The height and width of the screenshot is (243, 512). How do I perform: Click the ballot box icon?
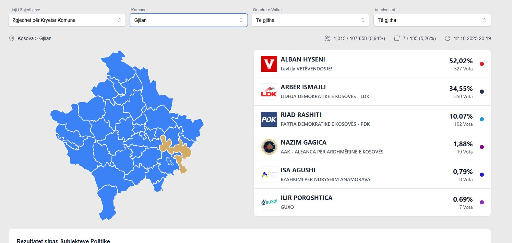[397, 38]
